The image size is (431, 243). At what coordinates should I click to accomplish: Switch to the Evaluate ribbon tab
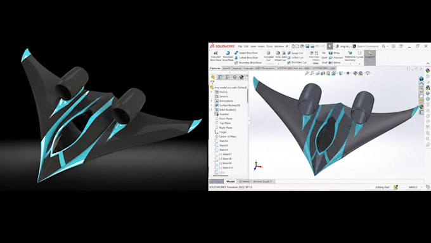click(248, 69)
